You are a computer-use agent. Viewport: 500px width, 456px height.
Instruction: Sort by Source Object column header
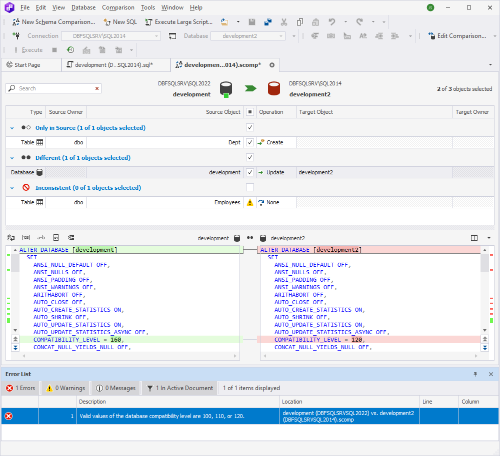(164, 112)
